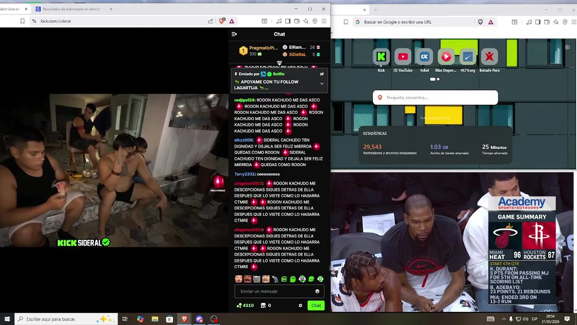Image resolution: width=577 pixels, height=325 pixels.
Task: Open redjipe134 username in chat
Action: coord(245,100)
